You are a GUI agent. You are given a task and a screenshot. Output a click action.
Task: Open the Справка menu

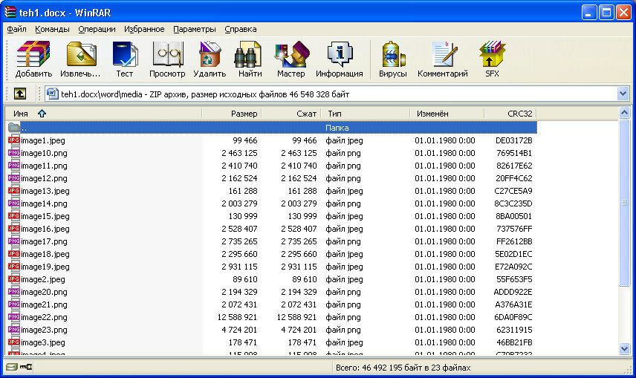click(241, 29)
